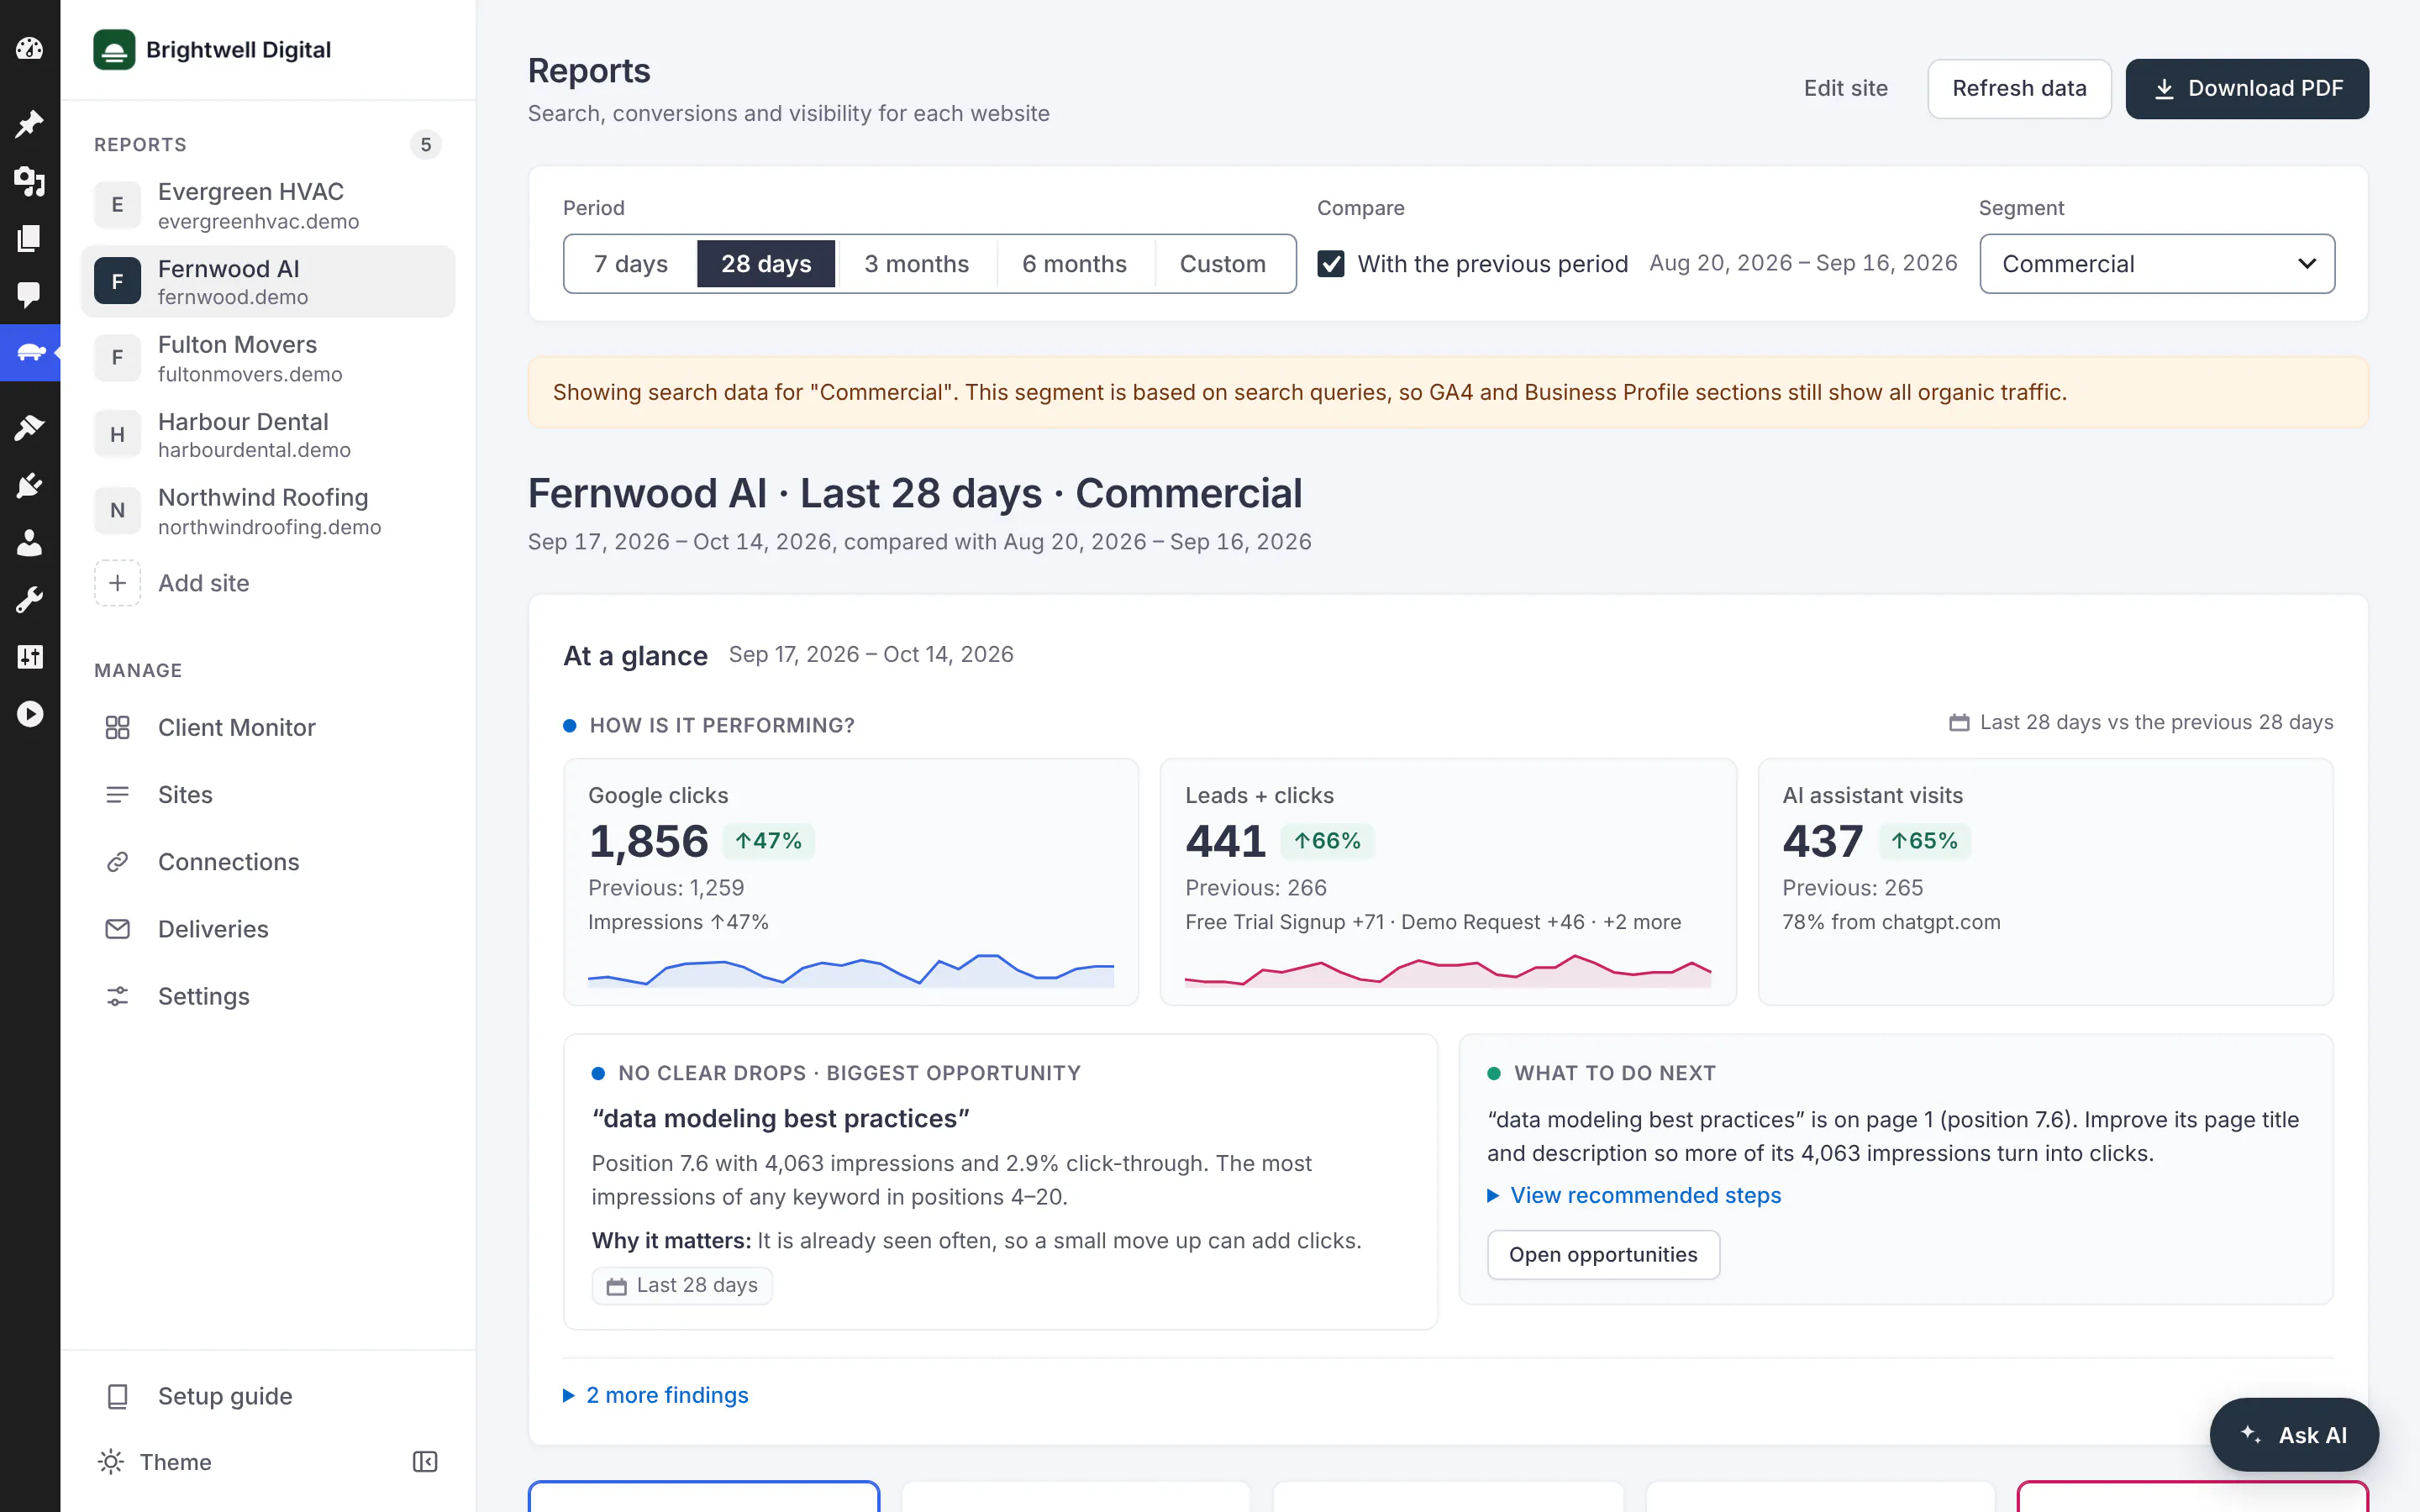Click the sun Theme icon

[111, 1462]
